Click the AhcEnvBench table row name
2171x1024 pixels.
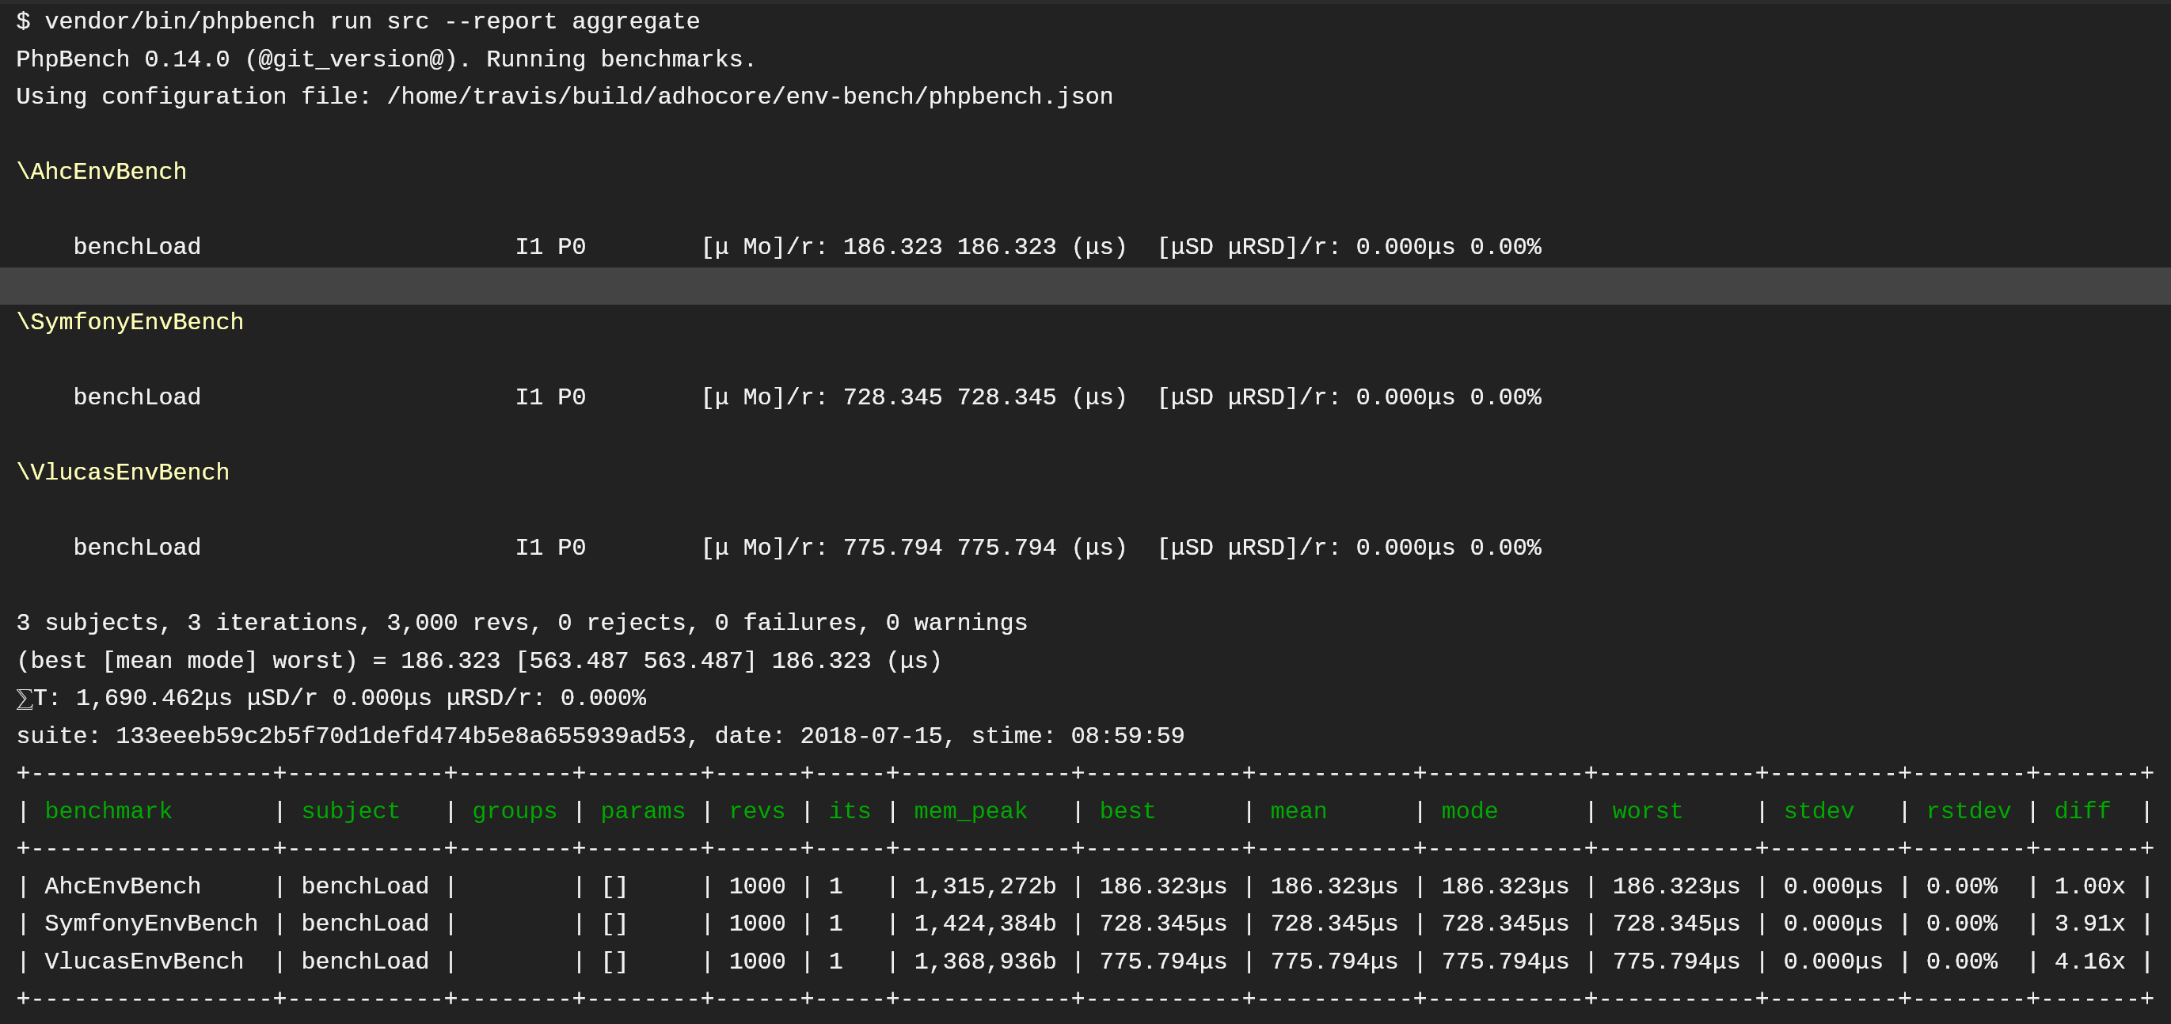click(122, 887)
